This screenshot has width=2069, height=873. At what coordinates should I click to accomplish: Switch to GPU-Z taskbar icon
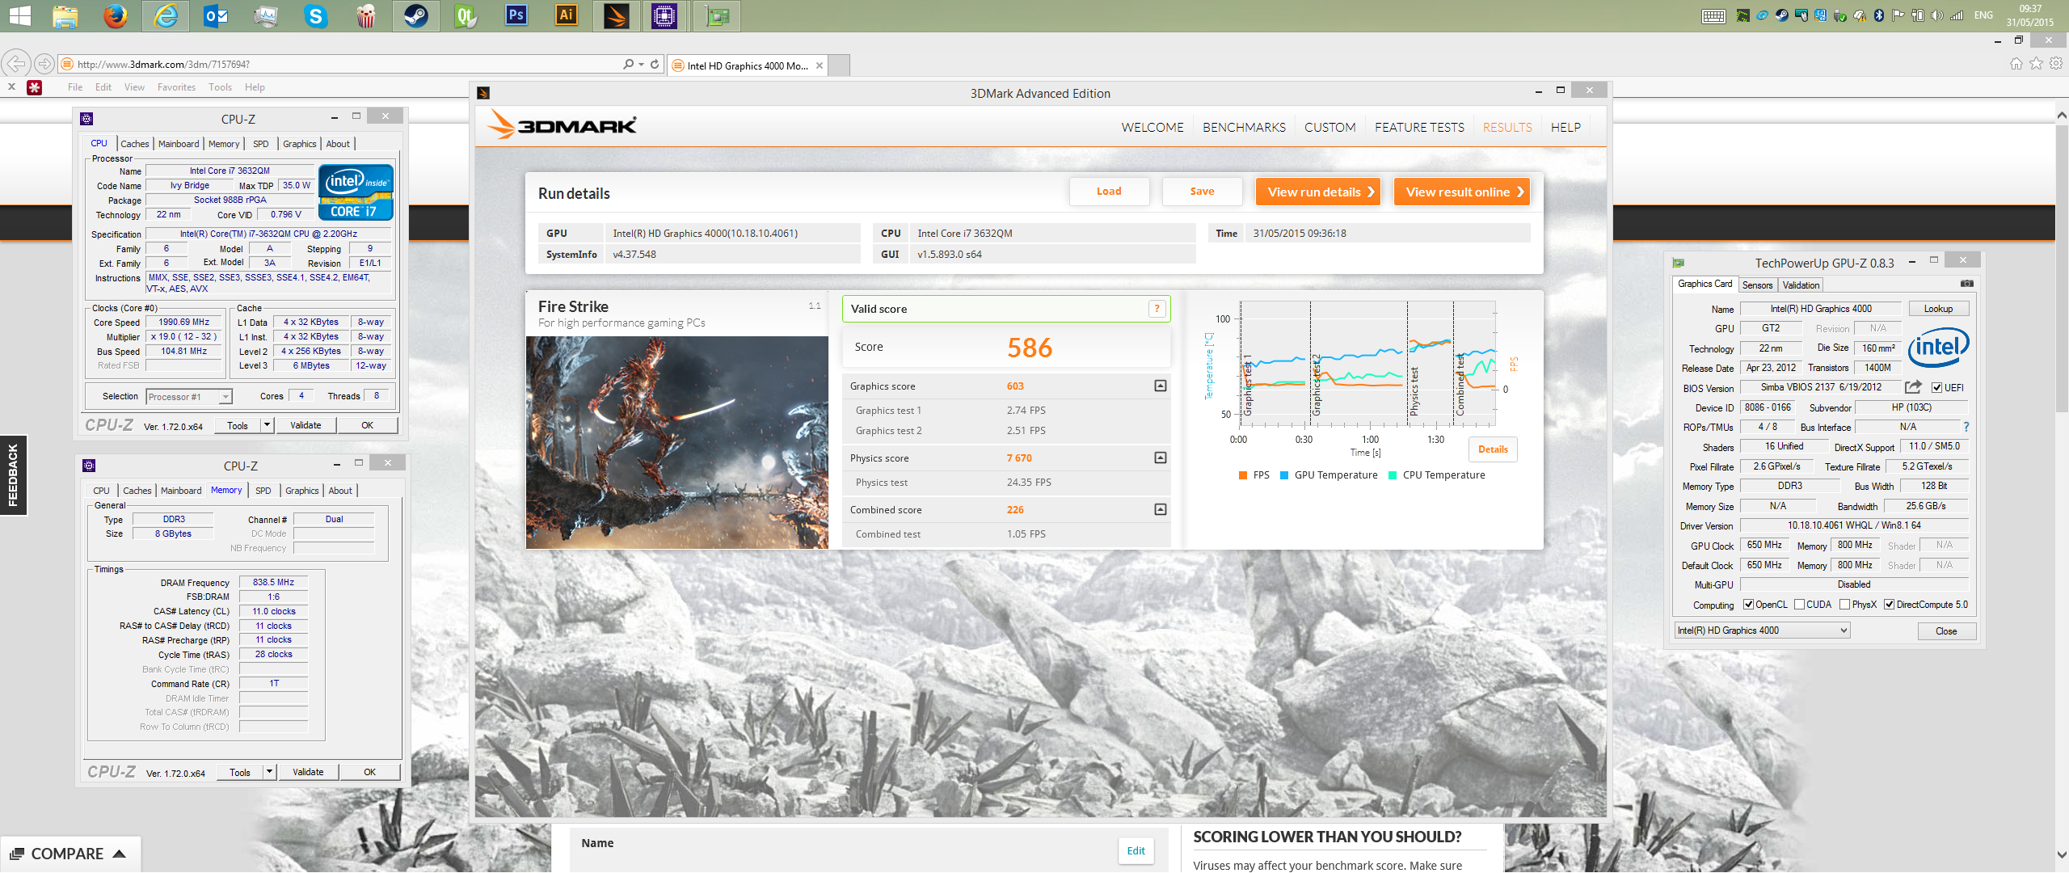point(717,16)
